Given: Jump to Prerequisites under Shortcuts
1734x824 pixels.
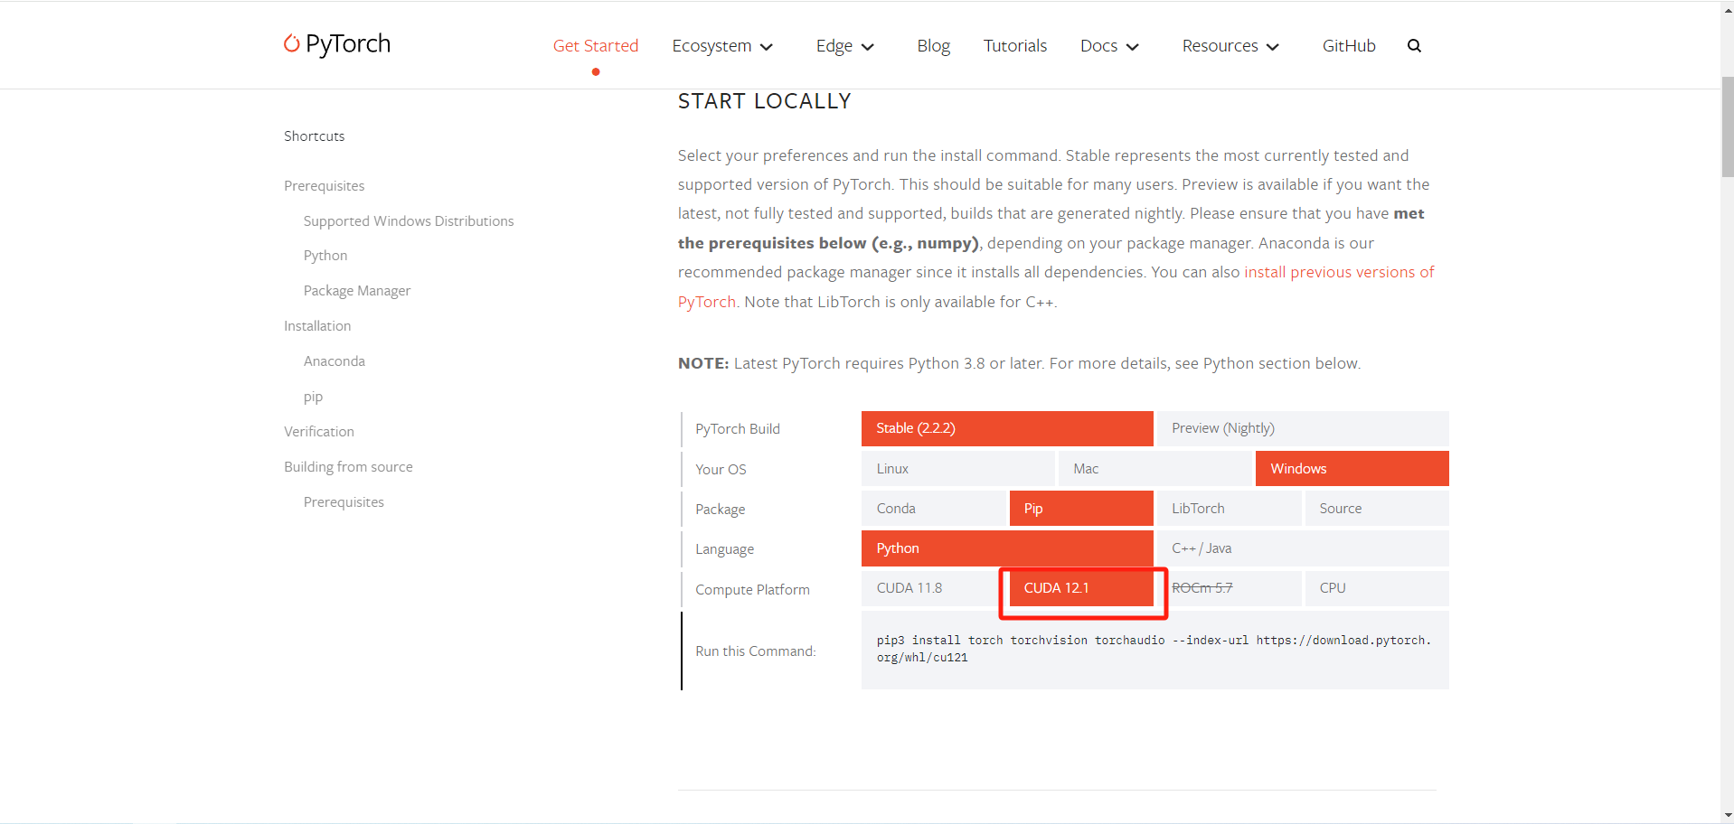Looking at the screenshot, I should click(324, 185).
